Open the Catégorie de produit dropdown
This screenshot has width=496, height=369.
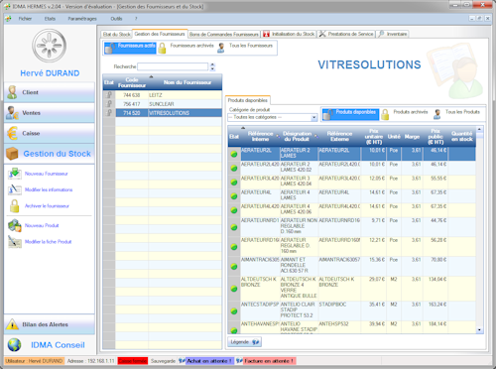[x=313, y=117]
